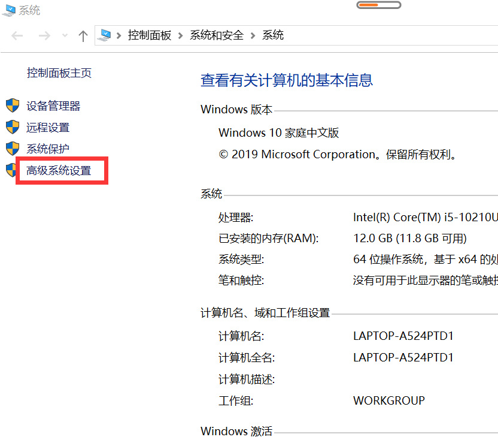Go up one level with Up arrow
Image resolution: width=498 pixels, height=446 pixels.
83,35
